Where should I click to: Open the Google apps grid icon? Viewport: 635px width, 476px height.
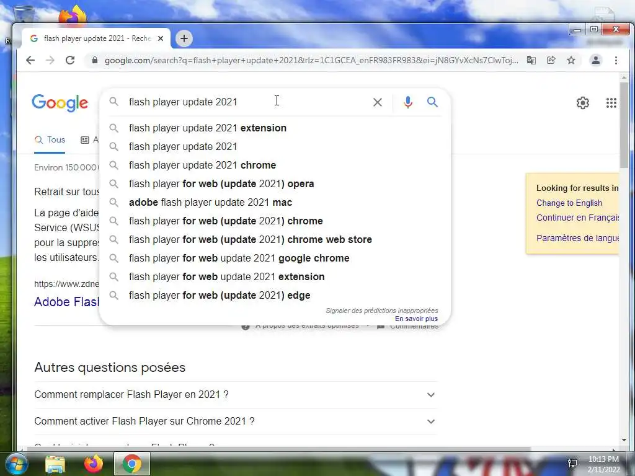[x=611, y=103]
